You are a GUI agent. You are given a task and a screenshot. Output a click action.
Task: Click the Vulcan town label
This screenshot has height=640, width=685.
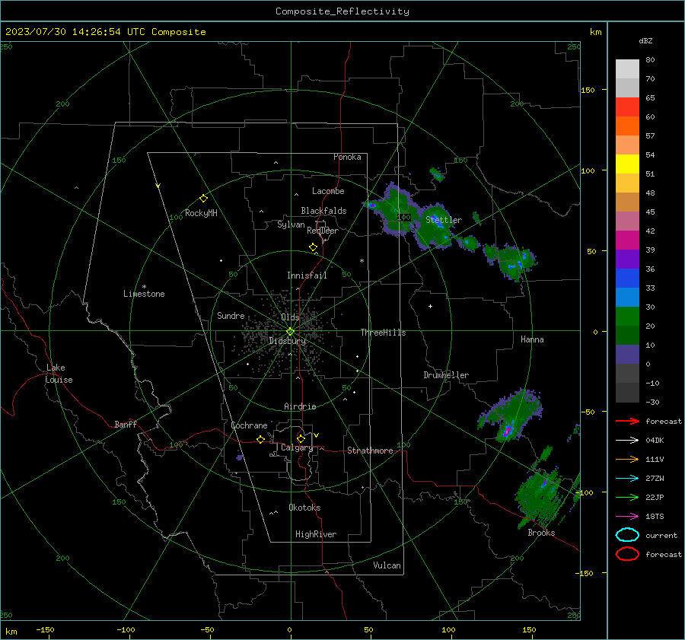click(x=387, y=565)
